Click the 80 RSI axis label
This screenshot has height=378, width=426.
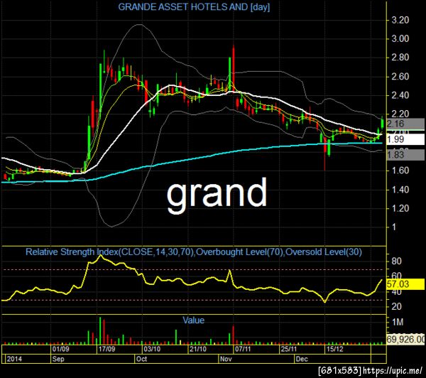(x=396, y=261)
